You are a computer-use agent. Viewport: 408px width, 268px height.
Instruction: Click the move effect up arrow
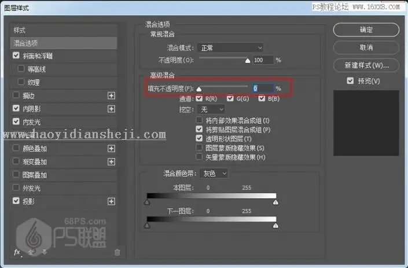(x=31, y=252)
